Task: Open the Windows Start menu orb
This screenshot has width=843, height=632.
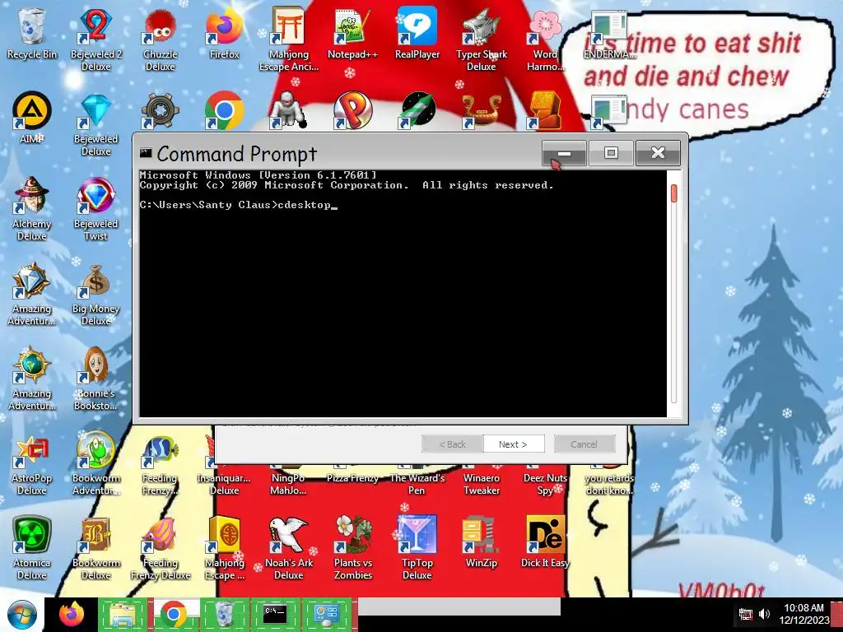Action: click(x=22, y=616)
